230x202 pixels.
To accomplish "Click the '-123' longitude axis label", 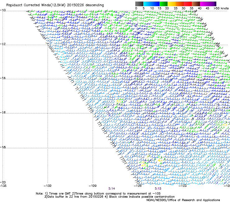I will coord(183,186).
